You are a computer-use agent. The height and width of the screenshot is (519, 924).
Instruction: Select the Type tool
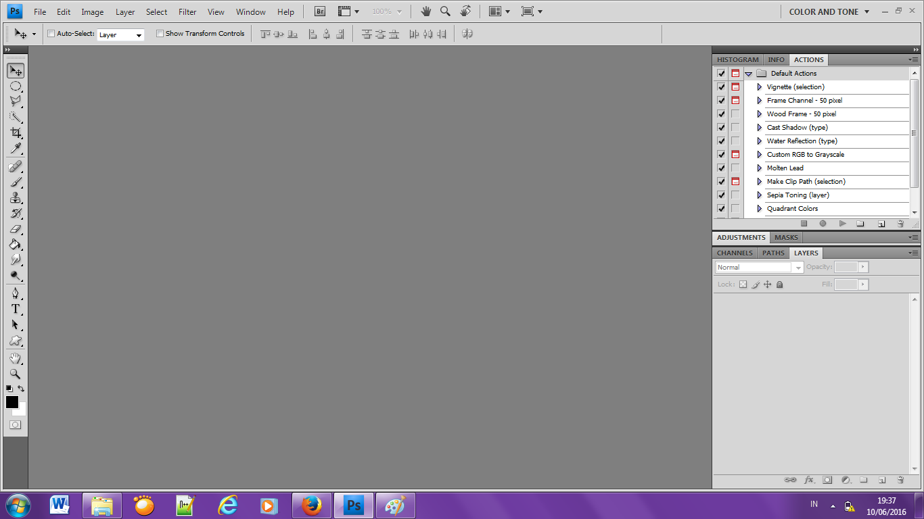pos(16,309)
